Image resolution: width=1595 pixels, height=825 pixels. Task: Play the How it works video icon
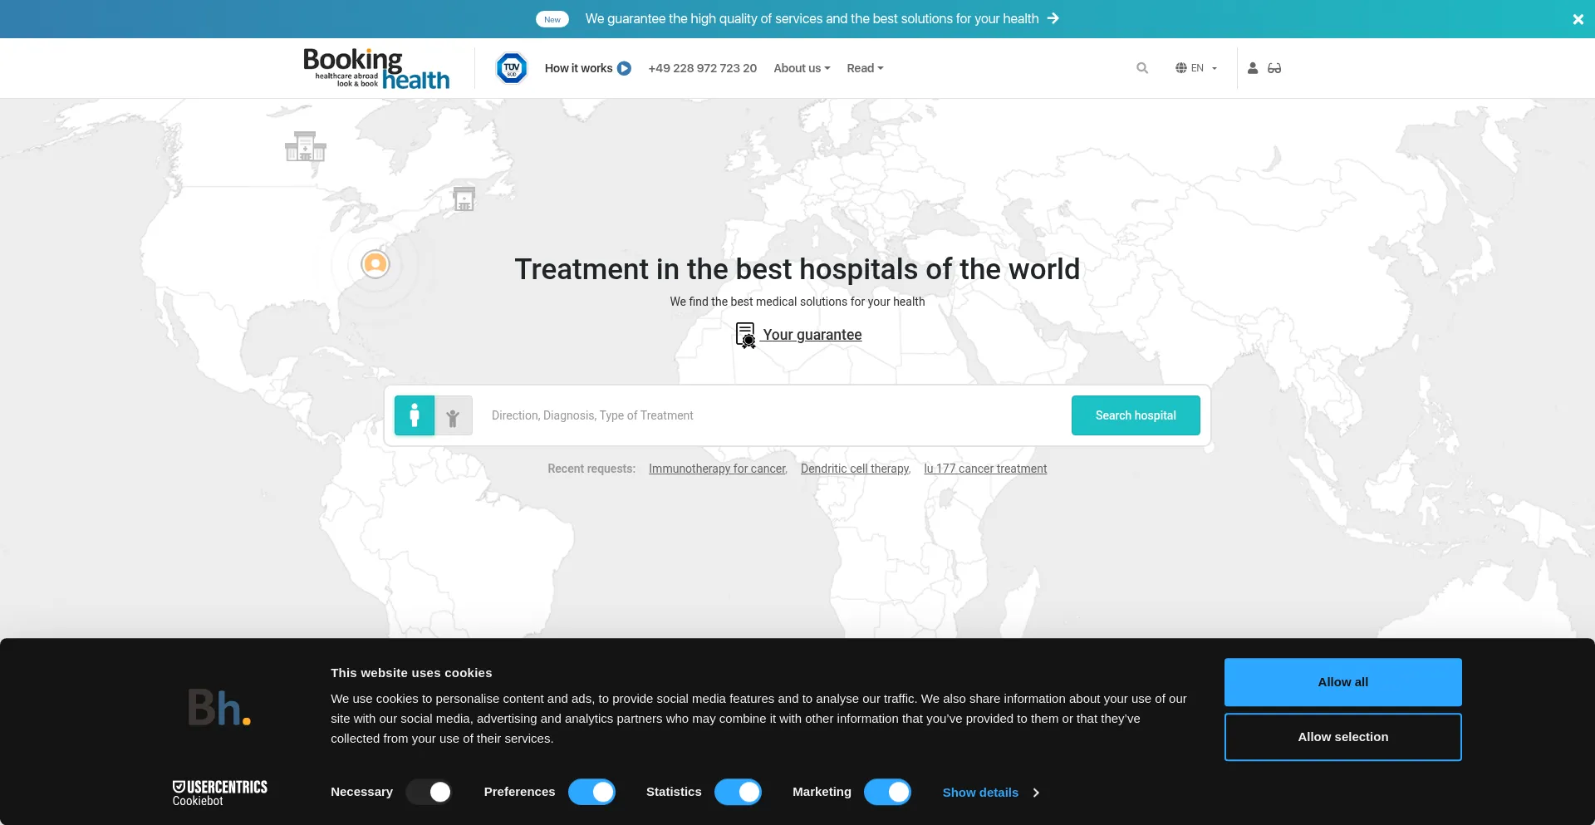click(625, 68)
